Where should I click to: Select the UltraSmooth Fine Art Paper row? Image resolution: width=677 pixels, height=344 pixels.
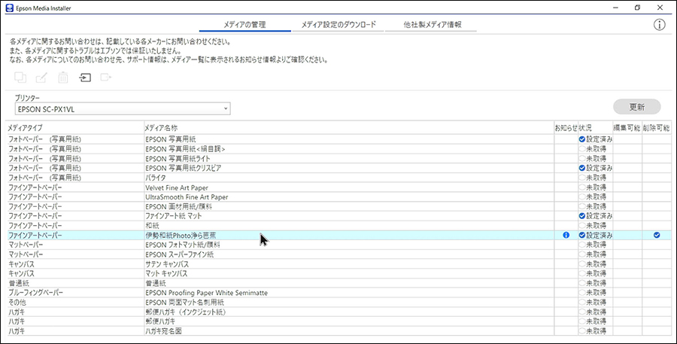pos(338,196)
